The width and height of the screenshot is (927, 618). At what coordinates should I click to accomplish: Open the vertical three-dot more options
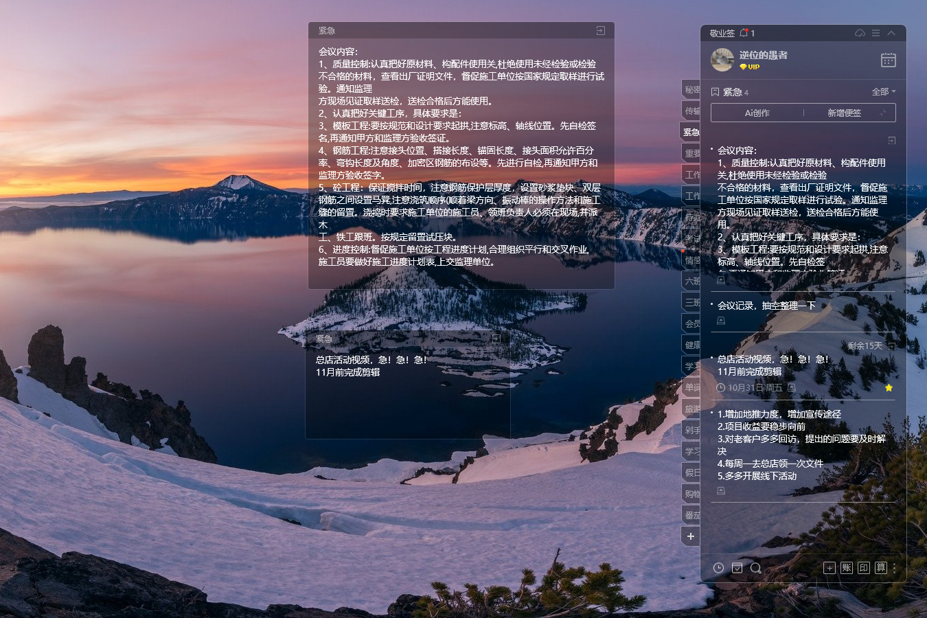point(894,568)
